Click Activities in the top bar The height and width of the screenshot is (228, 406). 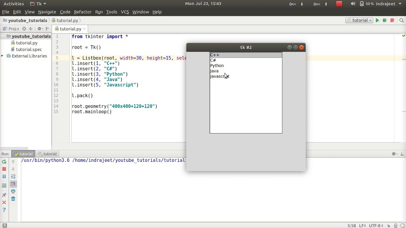[x=14, y=4]
